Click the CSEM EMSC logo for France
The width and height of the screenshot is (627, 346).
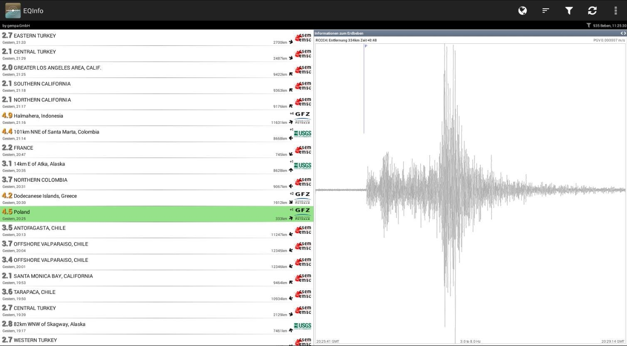point(303,150)
